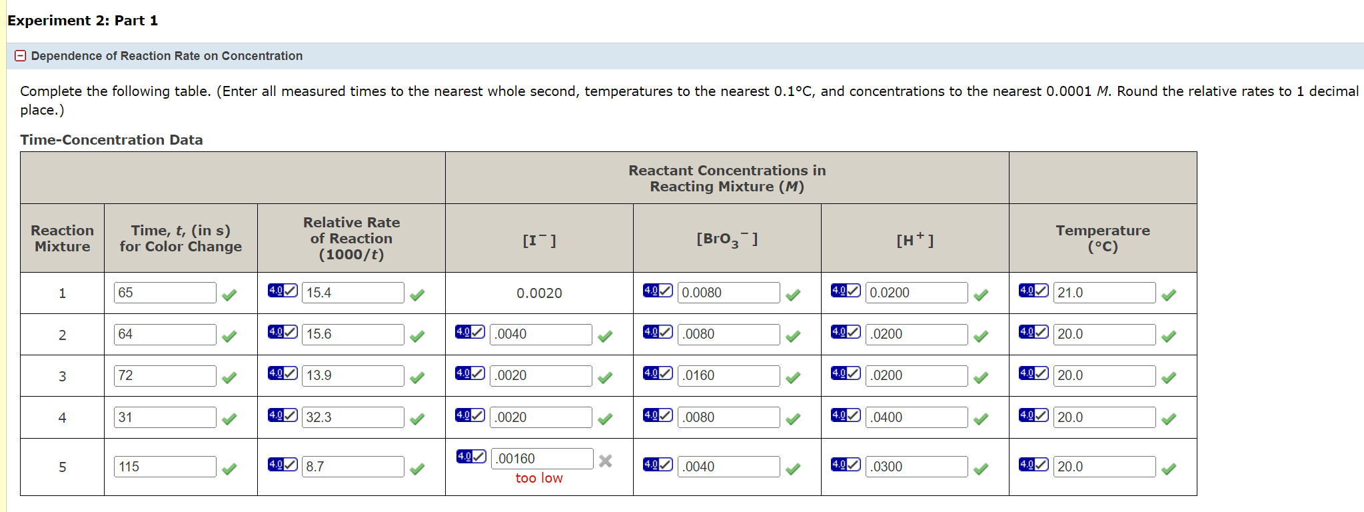Select the relative rate field showing 15.6
Image resolution: width=1364 pixels, height=512 pixels.
click(353, 334)
